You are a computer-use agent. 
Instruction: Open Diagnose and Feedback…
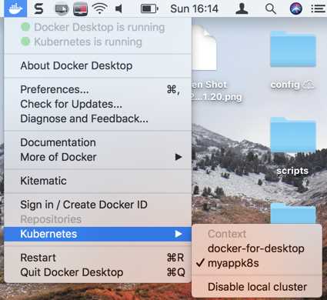[98, 118]
